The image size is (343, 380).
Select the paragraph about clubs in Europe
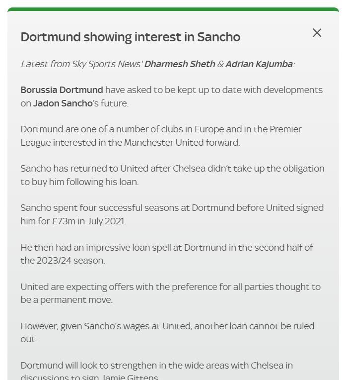[x=161, y=136]
